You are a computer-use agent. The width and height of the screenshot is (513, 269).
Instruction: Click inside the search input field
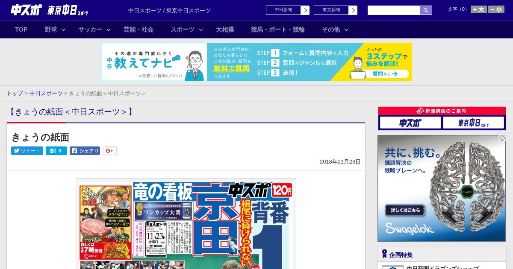pos(394,10)
